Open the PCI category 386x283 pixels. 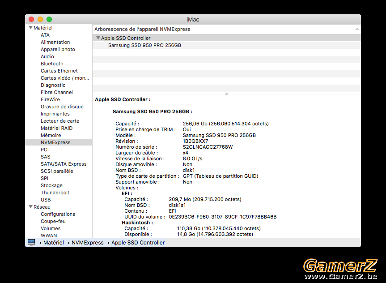coord(45,150)
